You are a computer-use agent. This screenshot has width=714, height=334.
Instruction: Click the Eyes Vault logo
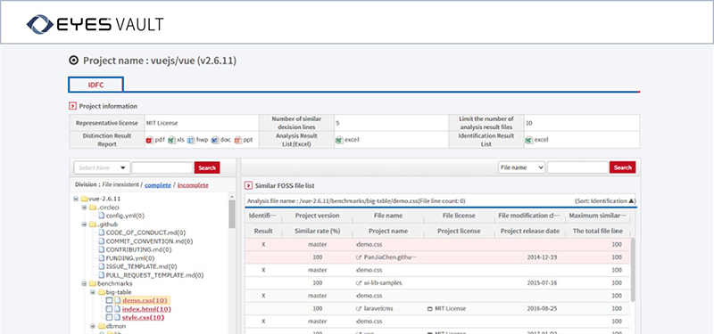click(x=95, y=24)
